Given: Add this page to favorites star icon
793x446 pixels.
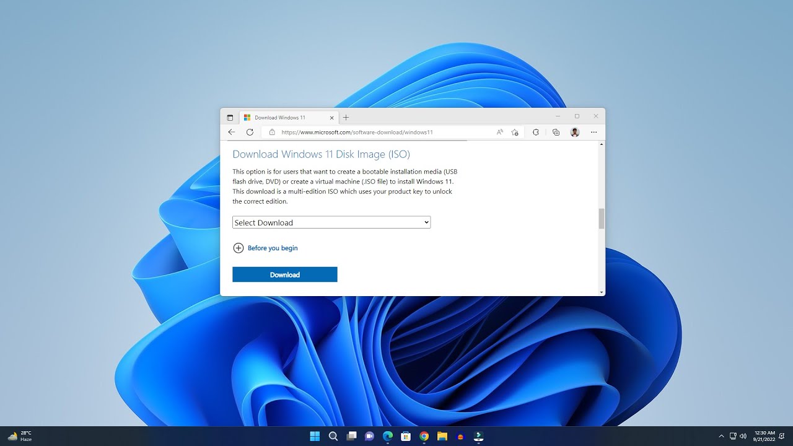Looking at the screenshot, I should 515,132.
